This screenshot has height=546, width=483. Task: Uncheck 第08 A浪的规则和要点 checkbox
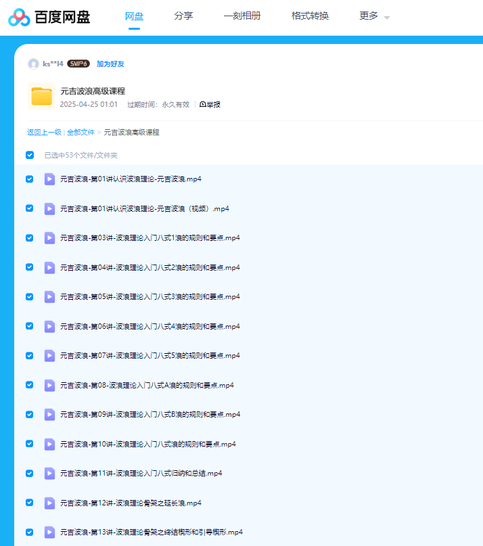coord(30,385)
